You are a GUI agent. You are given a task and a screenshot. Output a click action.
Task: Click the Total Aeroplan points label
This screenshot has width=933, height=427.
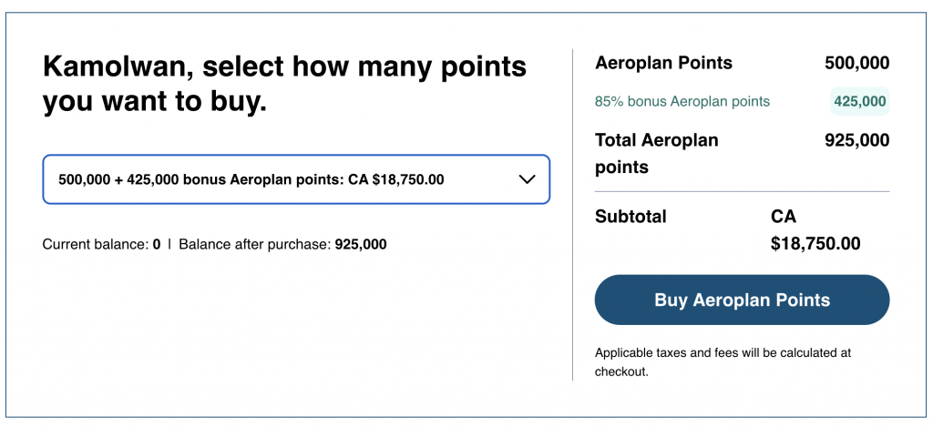[x=656, y=153]
